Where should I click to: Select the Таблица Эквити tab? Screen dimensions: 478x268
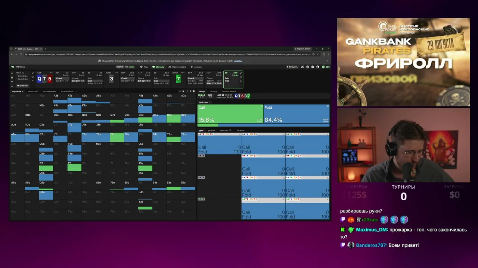point(229,91)
